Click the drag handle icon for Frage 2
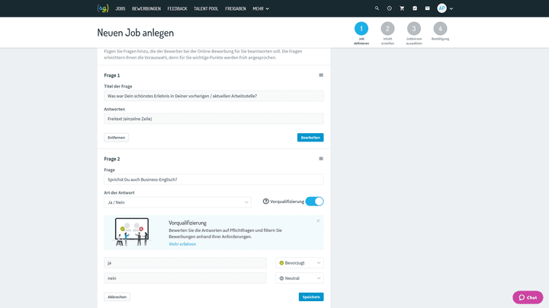Screen dimensions: 549x308 [x=321, y=159]
